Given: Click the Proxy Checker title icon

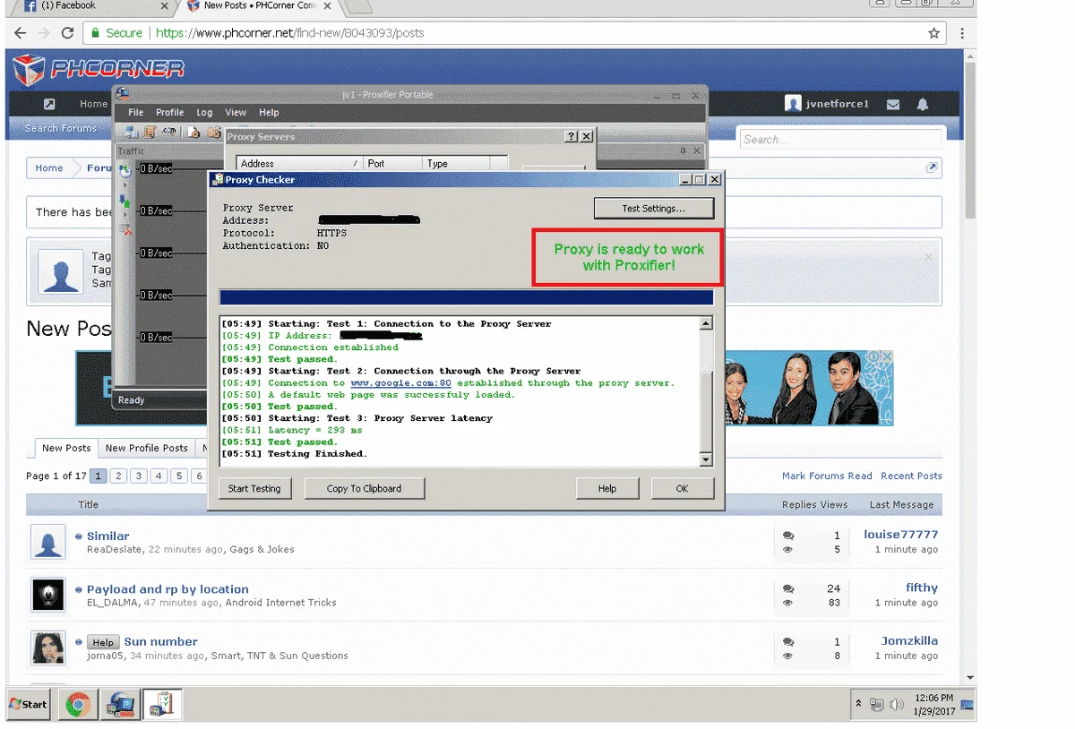Looking at the screenshot, I should coord(217,179).
